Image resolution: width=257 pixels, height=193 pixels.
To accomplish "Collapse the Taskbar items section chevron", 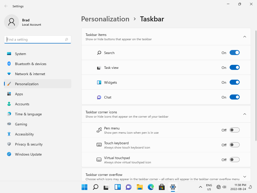I will coord(244,37).
